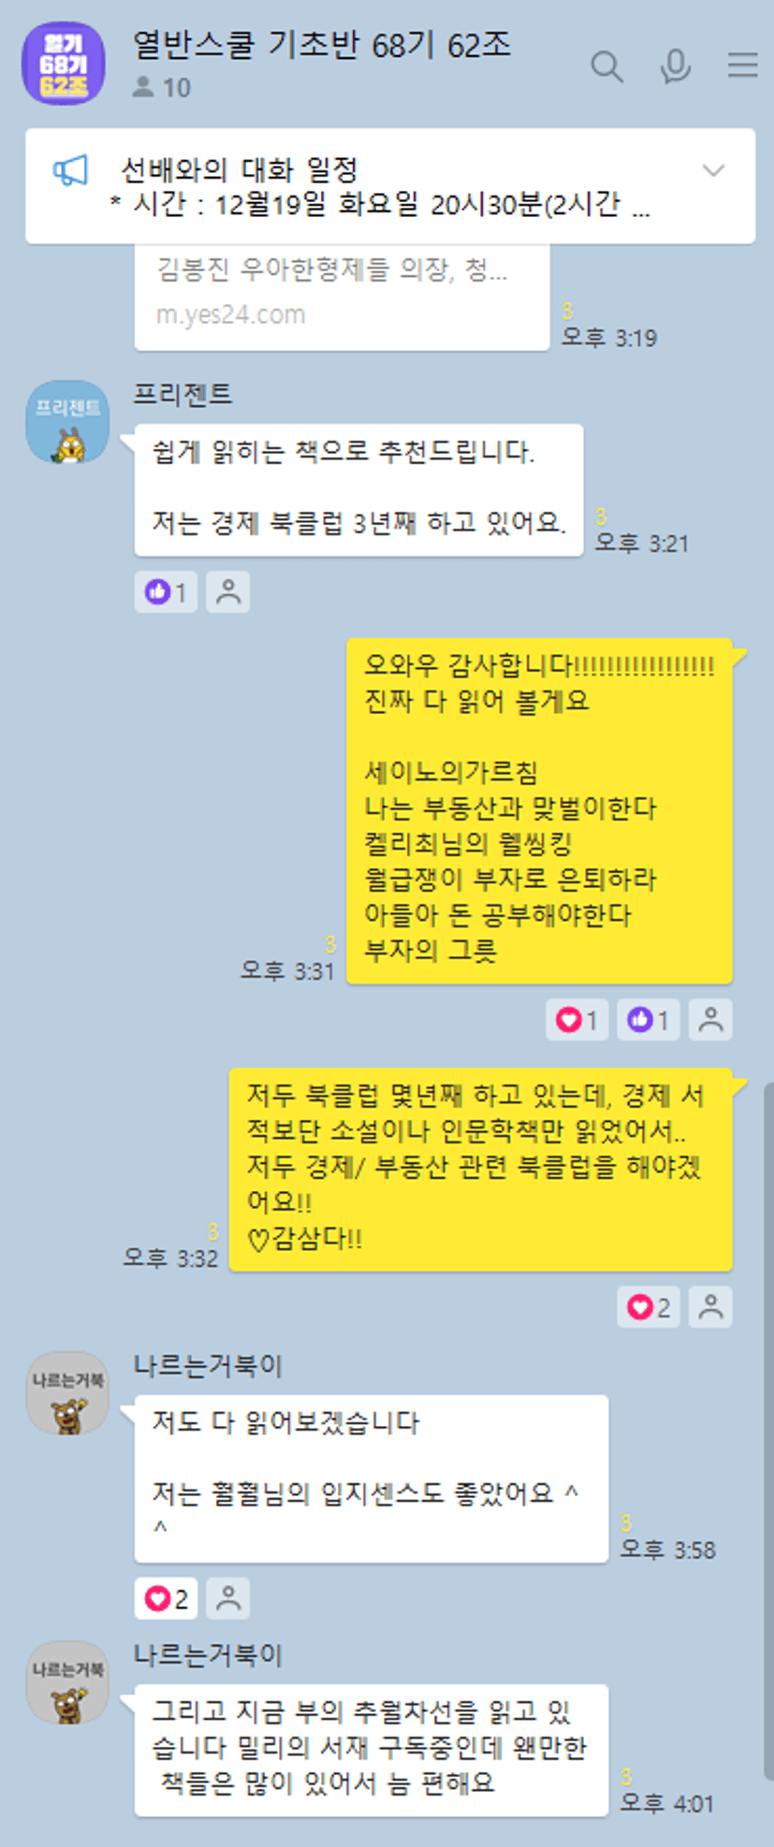The height and width of the screenshot is (1847, 774).
Task: Open the m.yes24.com link preview
Action: (342, 297)
